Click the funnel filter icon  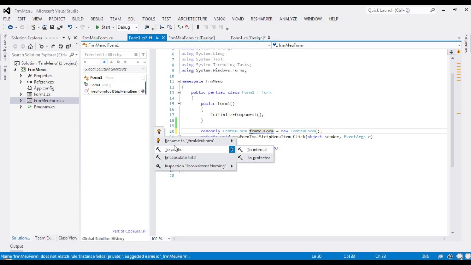pyautogui.click(x=143, y=55)
